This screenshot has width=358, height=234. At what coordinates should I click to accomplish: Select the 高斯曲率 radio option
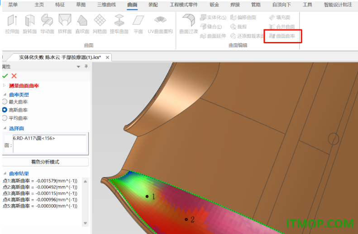point(5,110)
